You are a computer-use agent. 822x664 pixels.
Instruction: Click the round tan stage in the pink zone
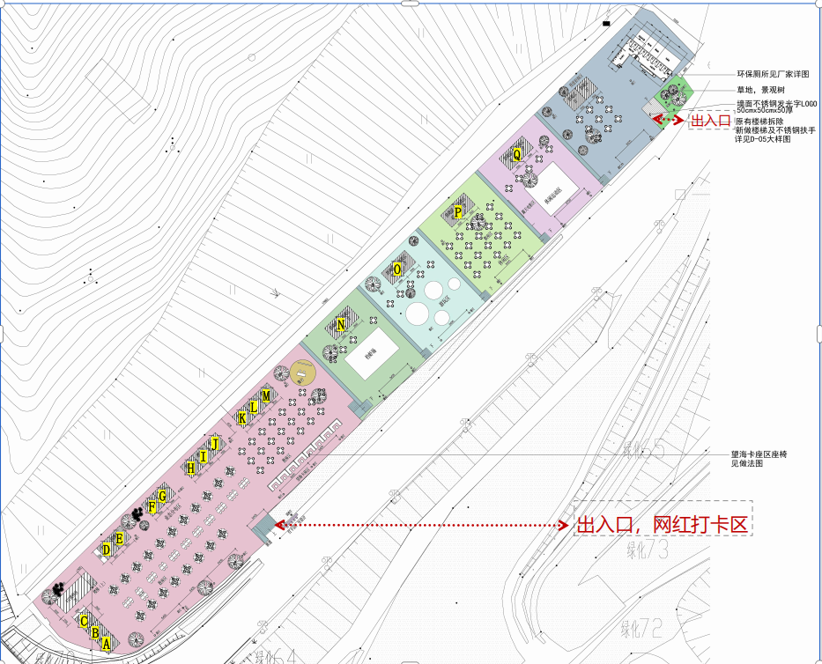click(x=304, y=373)
